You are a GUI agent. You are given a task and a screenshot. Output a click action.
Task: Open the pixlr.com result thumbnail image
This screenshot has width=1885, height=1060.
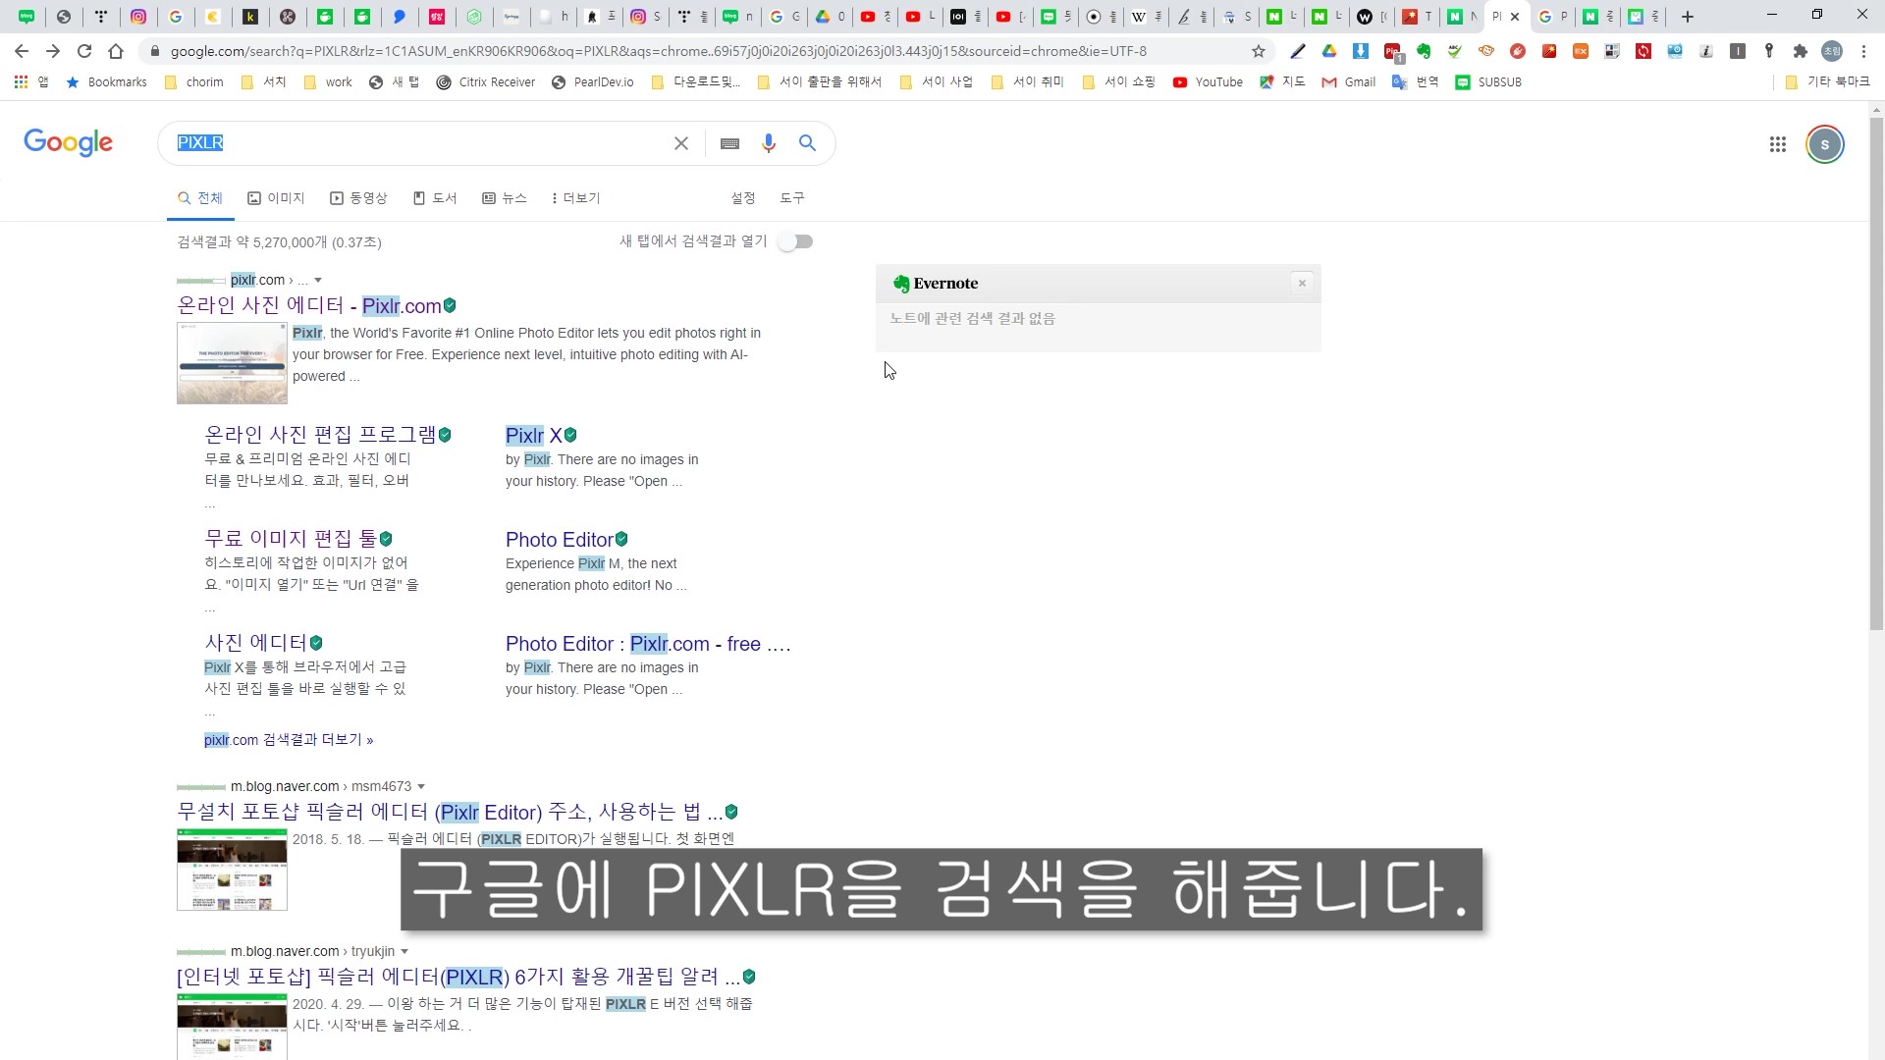click(232, 363)
